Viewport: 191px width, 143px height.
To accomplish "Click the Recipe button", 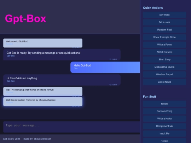I will [x=164, y=141].
